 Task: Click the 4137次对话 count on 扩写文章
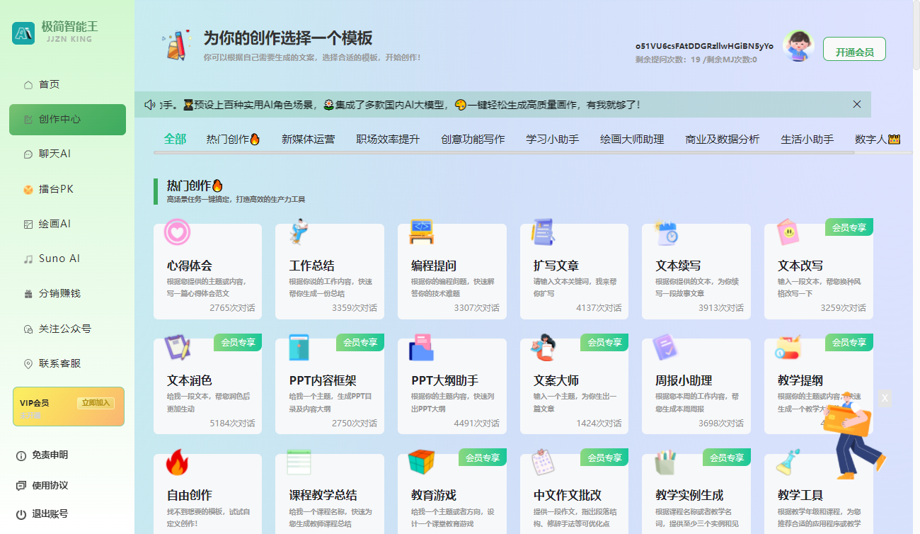point(599,308)
